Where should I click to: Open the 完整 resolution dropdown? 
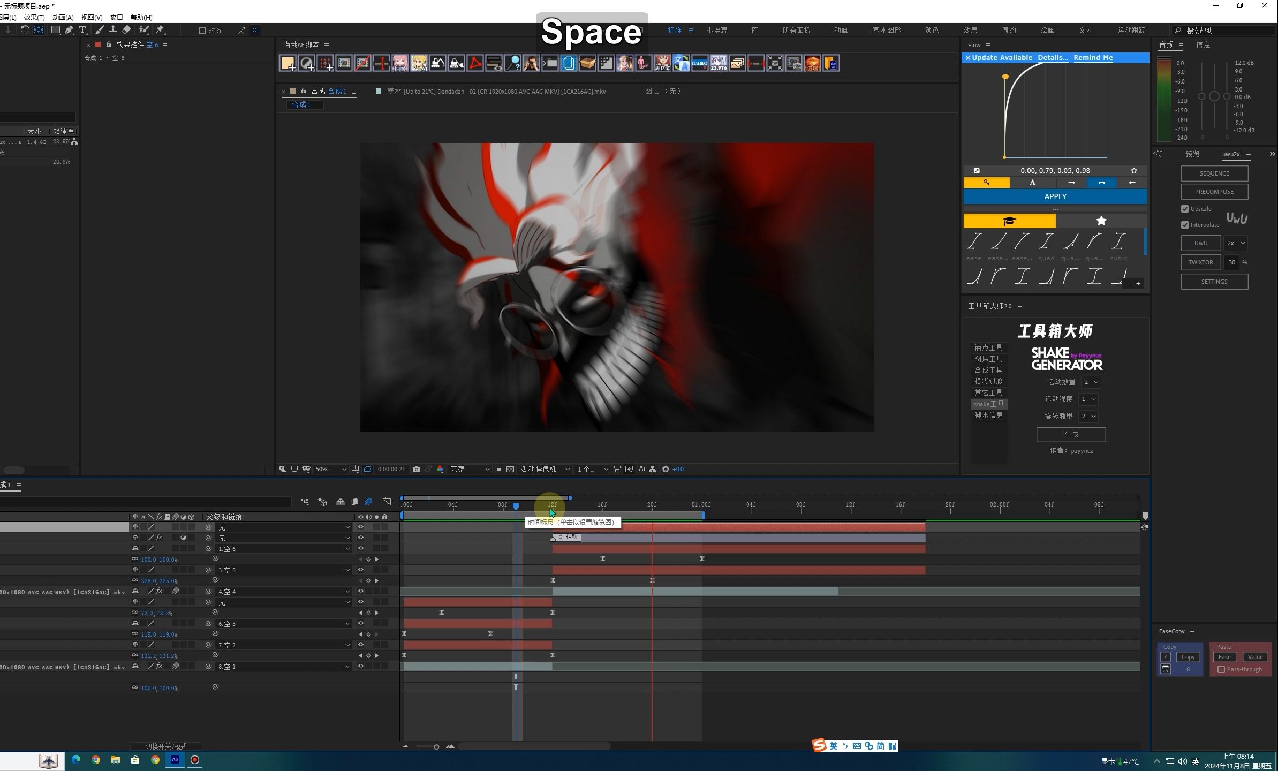tap(470, 469)
